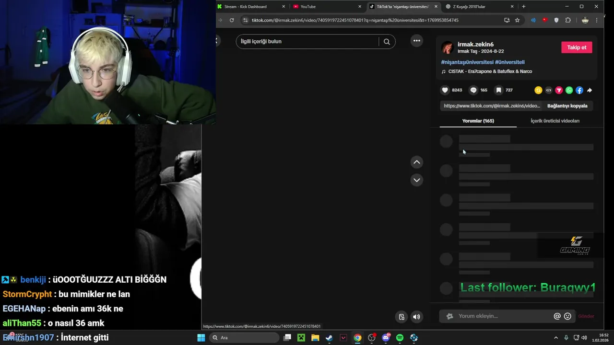The image size is (614, 345).
Task: Like the video with the heart icon
Action: point(445,90)
